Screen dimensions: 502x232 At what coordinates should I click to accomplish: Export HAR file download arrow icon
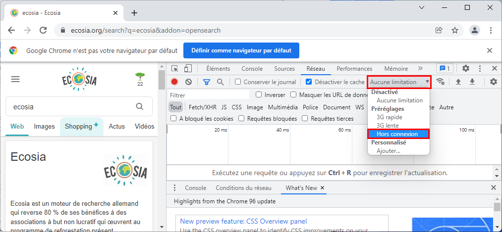tap(472, 82)
